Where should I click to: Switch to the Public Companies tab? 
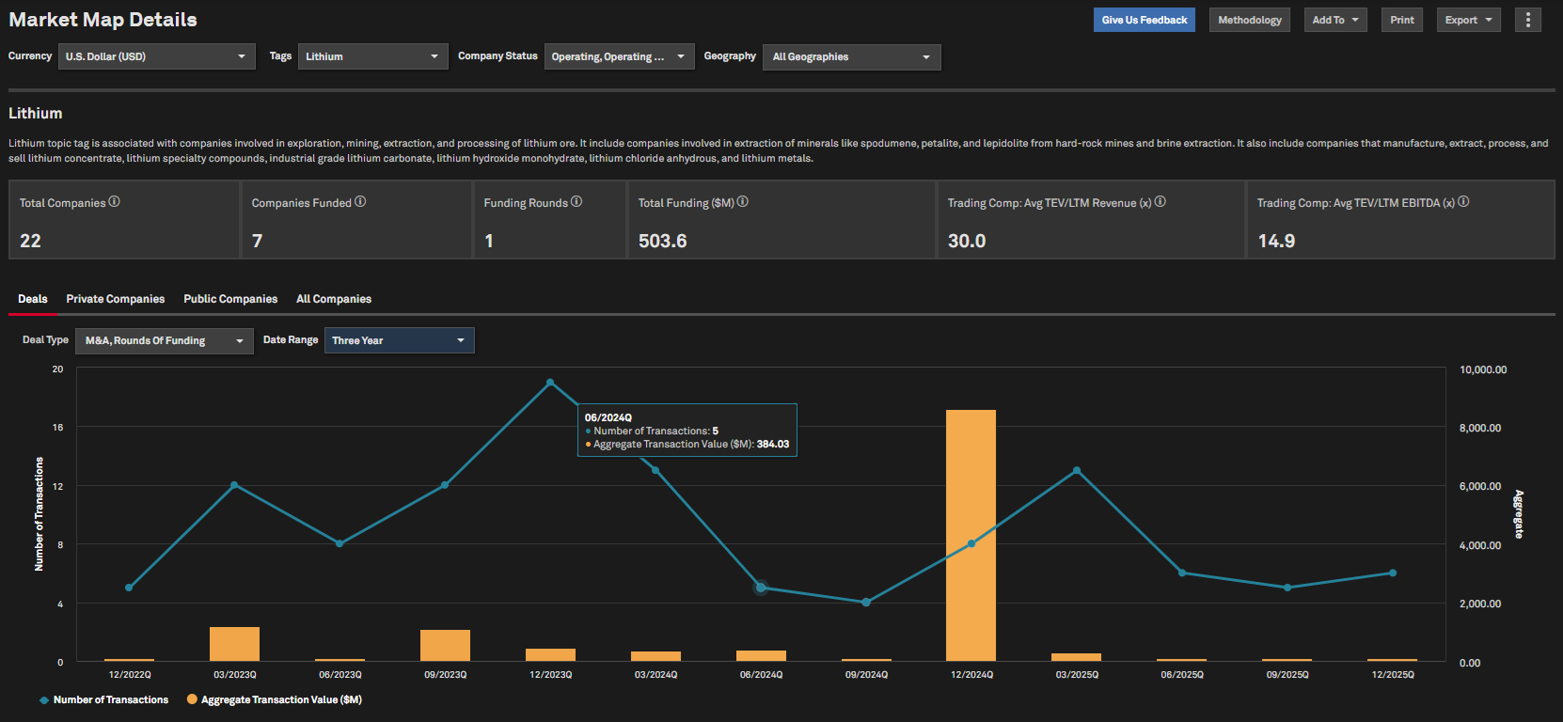tap(230, 299)
